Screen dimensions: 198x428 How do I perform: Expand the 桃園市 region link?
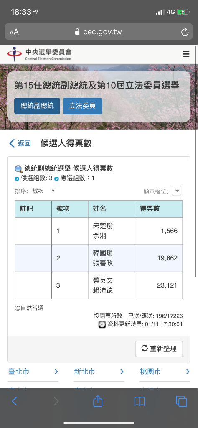click(165, 372)
